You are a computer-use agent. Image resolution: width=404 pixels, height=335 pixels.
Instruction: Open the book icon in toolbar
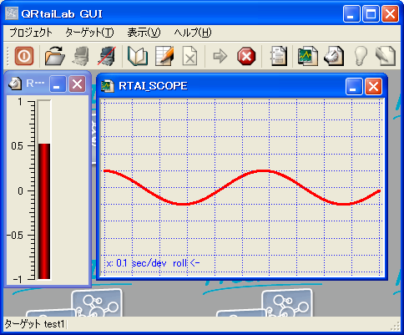(x=138, y=56)
